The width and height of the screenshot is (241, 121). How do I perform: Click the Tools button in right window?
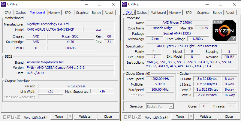tap(180, 117)
